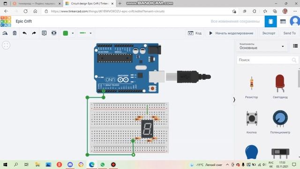Click the Send To button
This screenshot has width=300, height=169.
pyautogui.click(x=290, y=33)
